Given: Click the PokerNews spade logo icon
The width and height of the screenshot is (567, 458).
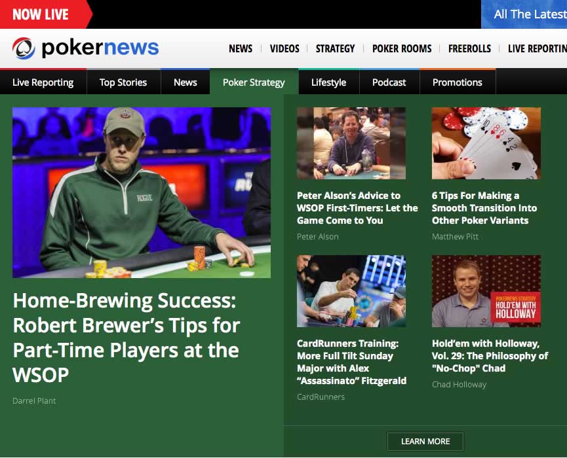Looking at the screenshot, I should pyautogui.click(x=24, y=48).
